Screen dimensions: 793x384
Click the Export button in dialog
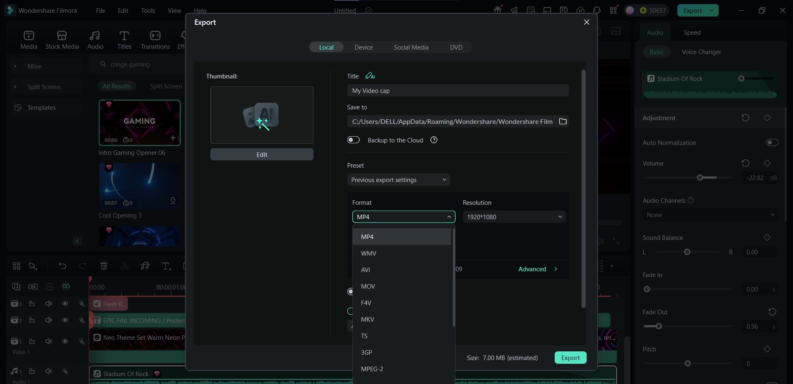pyautogui.click(x=570, y=358)
